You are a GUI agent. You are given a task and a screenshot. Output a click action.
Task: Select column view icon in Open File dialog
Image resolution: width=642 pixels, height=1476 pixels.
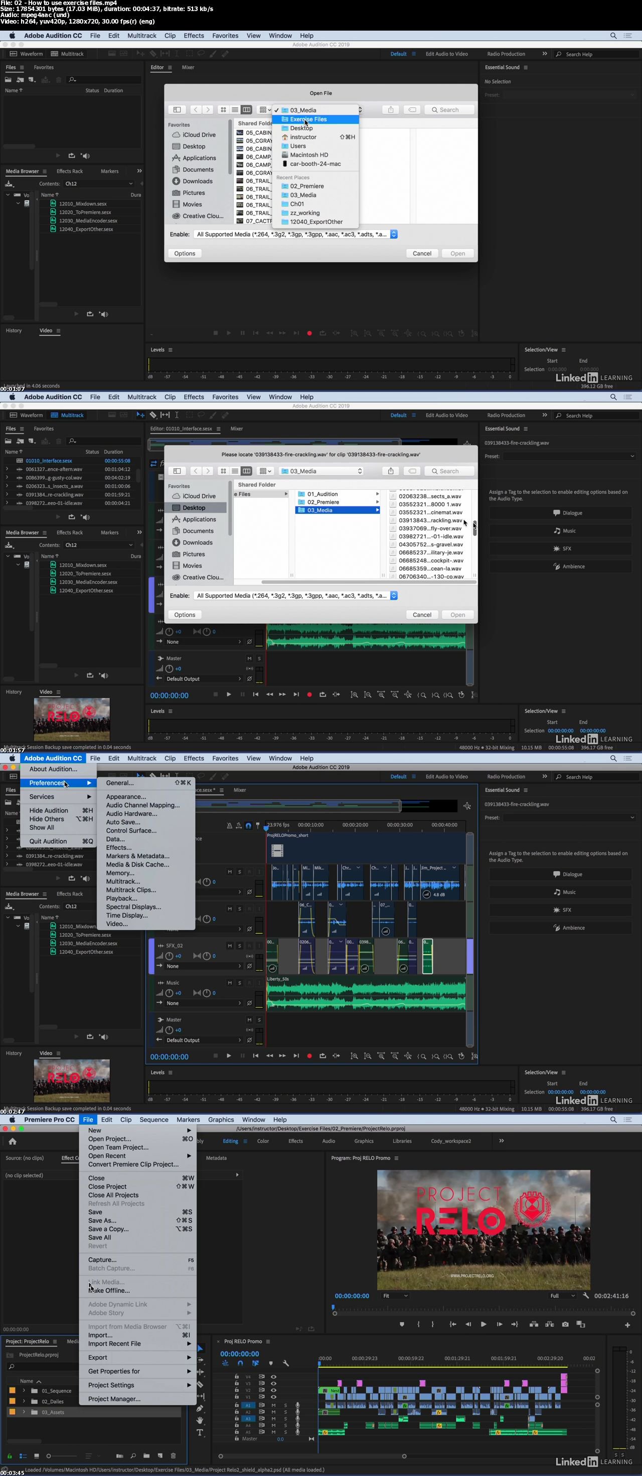click(246, 109)
